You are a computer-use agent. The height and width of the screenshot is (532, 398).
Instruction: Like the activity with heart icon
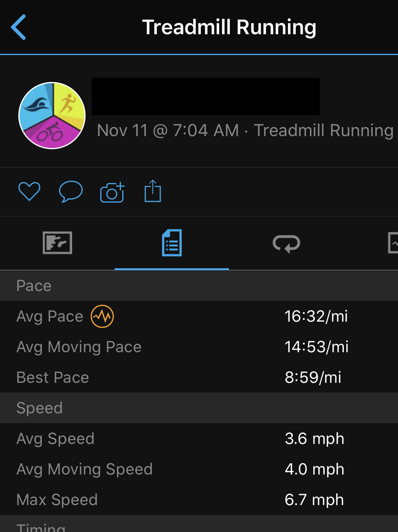(29, 191)
